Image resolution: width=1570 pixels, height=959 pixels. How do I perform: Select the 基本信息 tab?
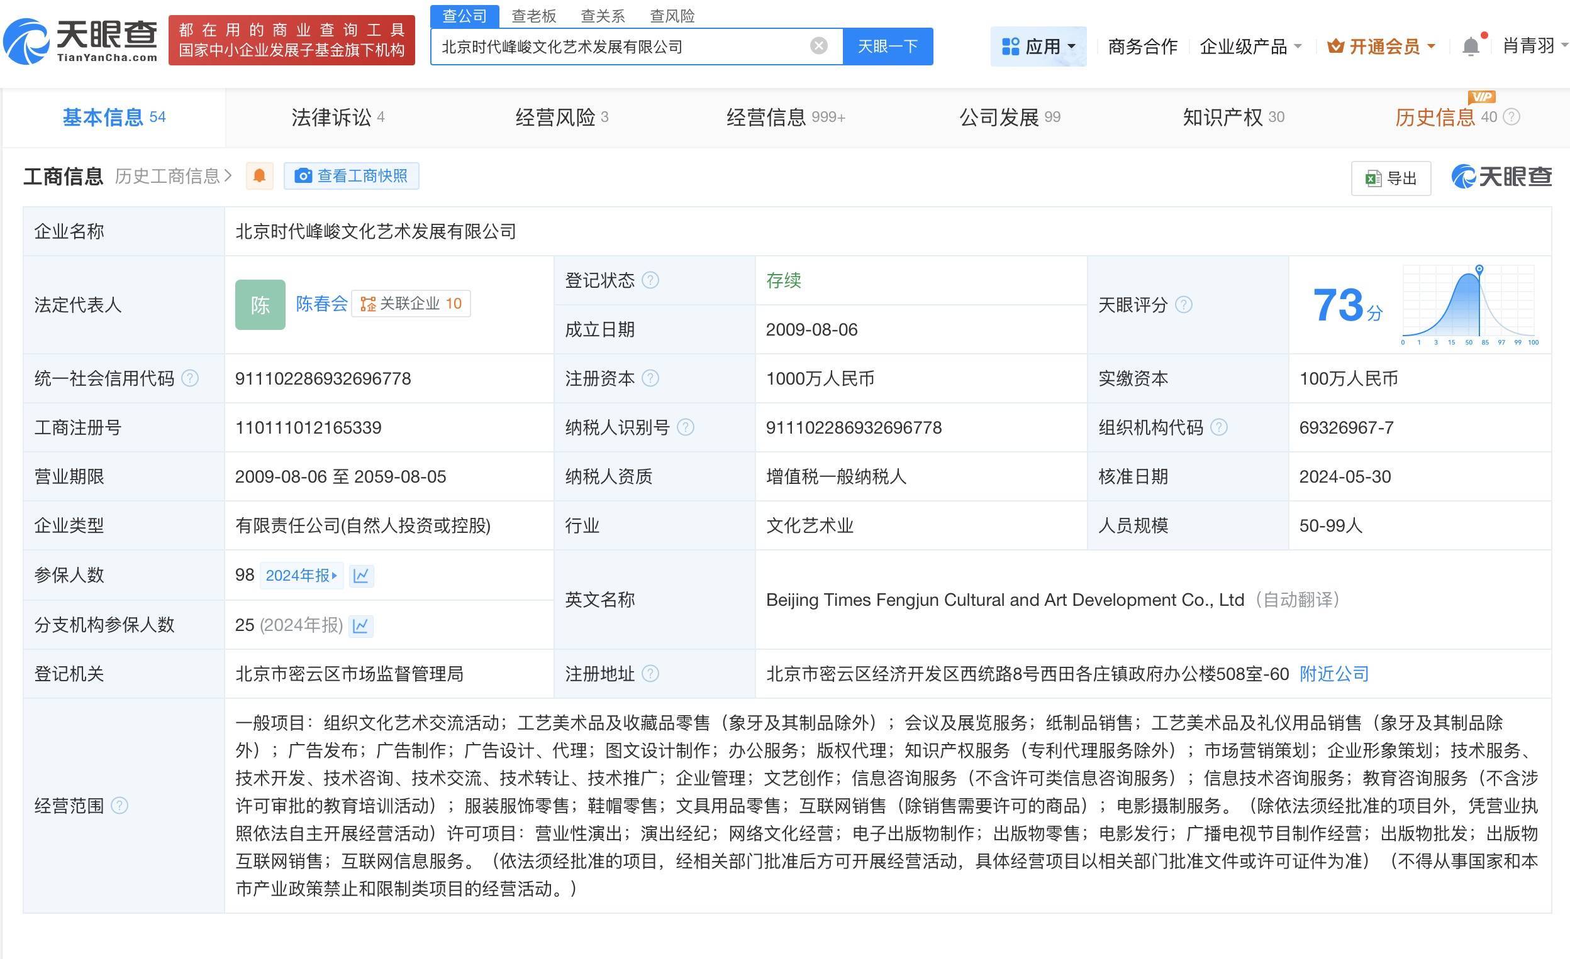pyautogui.click(x=114, y=117)
